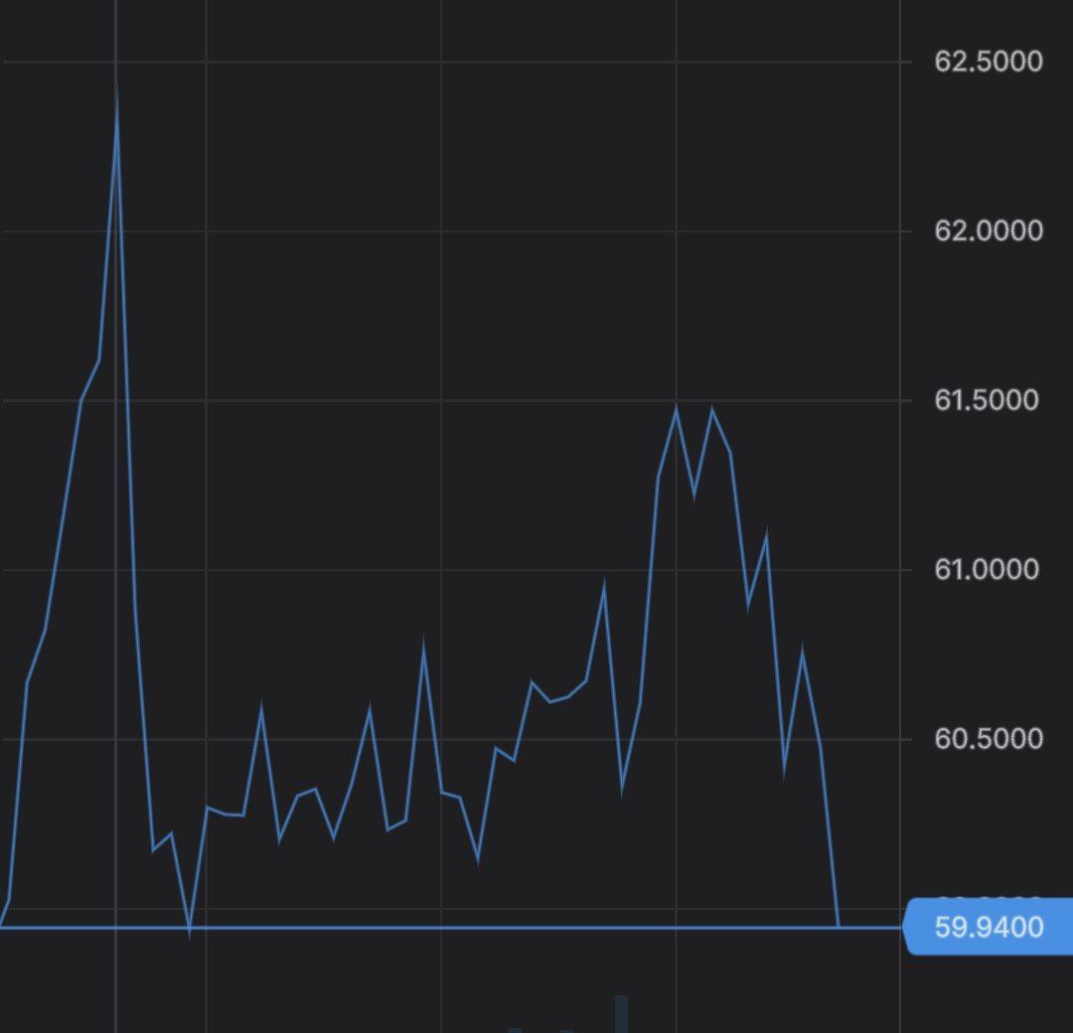Select the 61.0000 price axis label

coord(988,570)
